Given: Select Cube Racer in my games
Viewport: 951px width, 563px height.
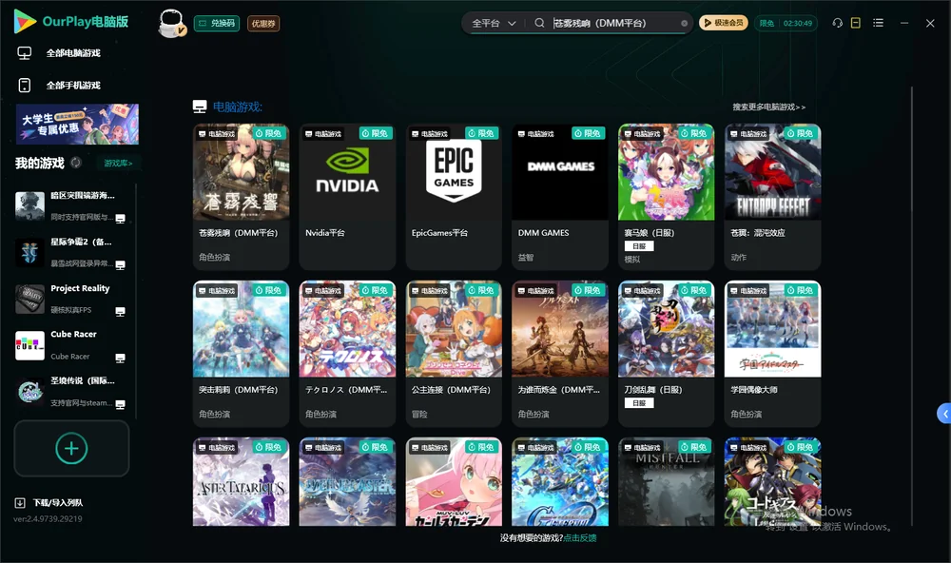Looking at the screenshot, I should (71, 345).
